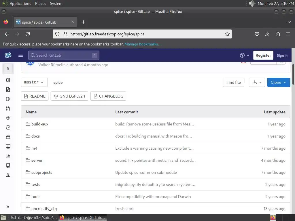The image size is (295, 221).
Task: Open the download source code dropdown
Action: point(257,82)
